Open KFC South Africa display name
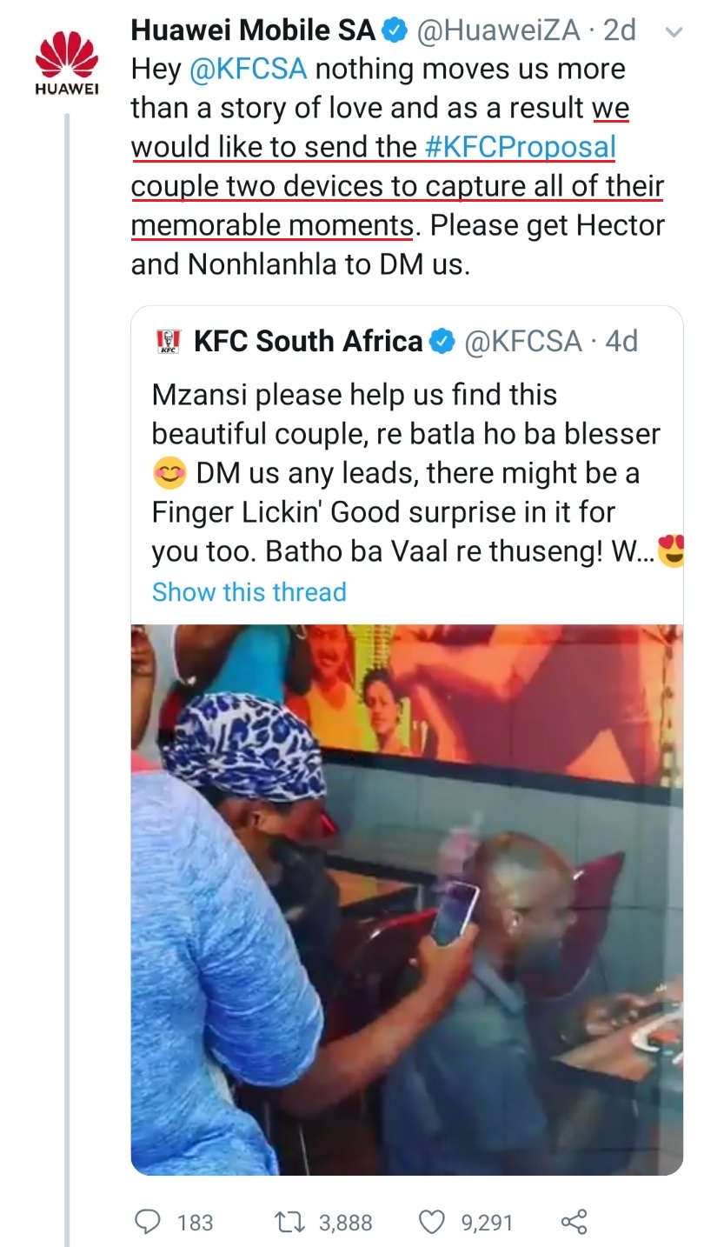 click(x=308, y=341)
